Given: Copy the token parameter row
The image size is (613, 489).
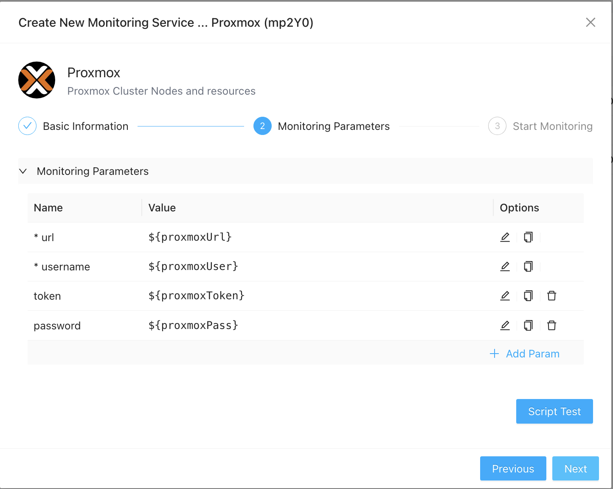Looking at the screenshot, I should coord(528,296).
